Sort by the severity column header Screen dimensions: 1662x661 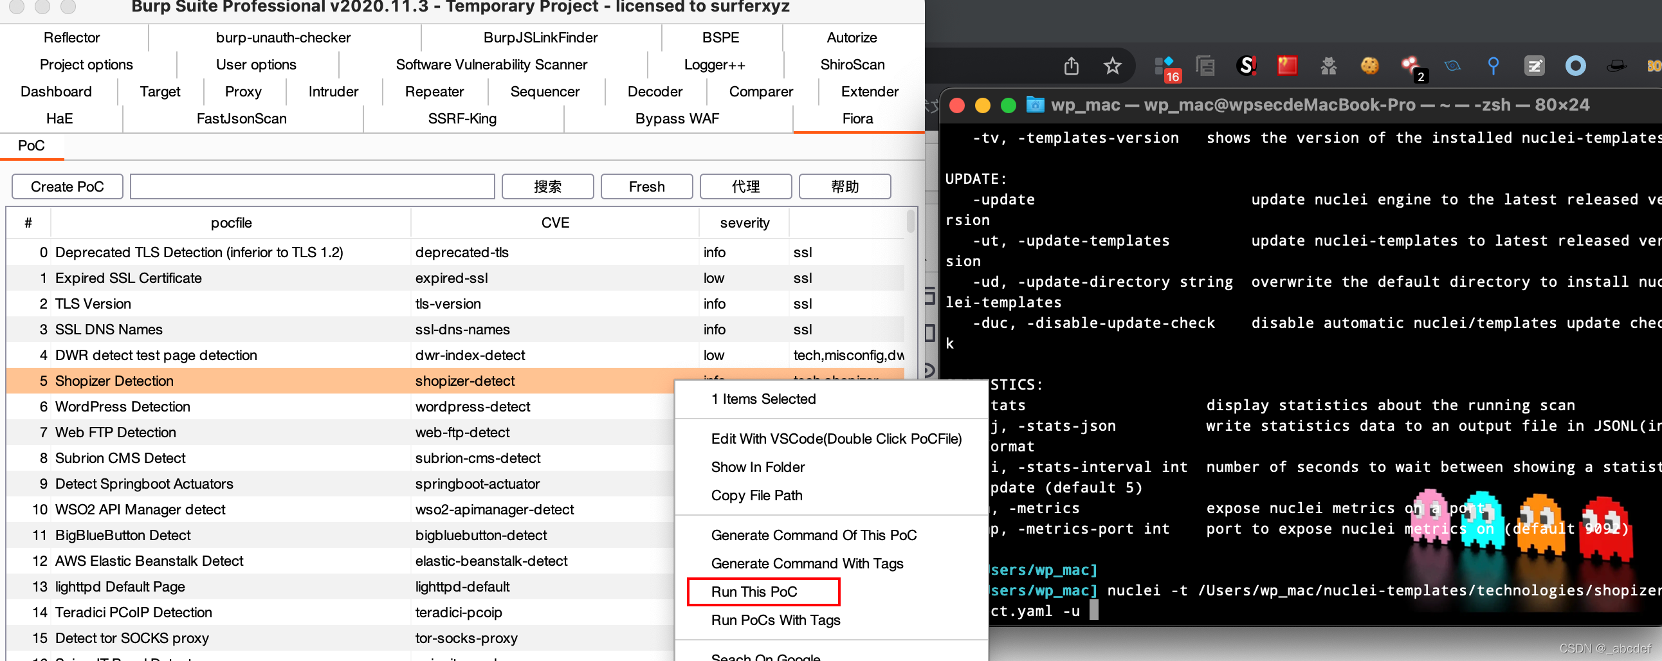[x=745, y=223]
